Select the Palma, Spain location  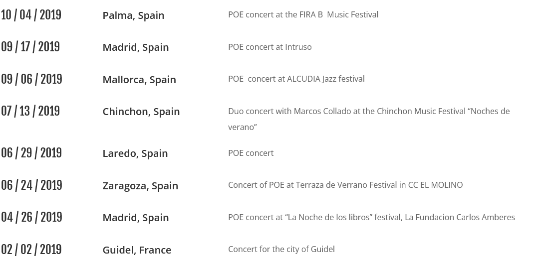point(133,15)
